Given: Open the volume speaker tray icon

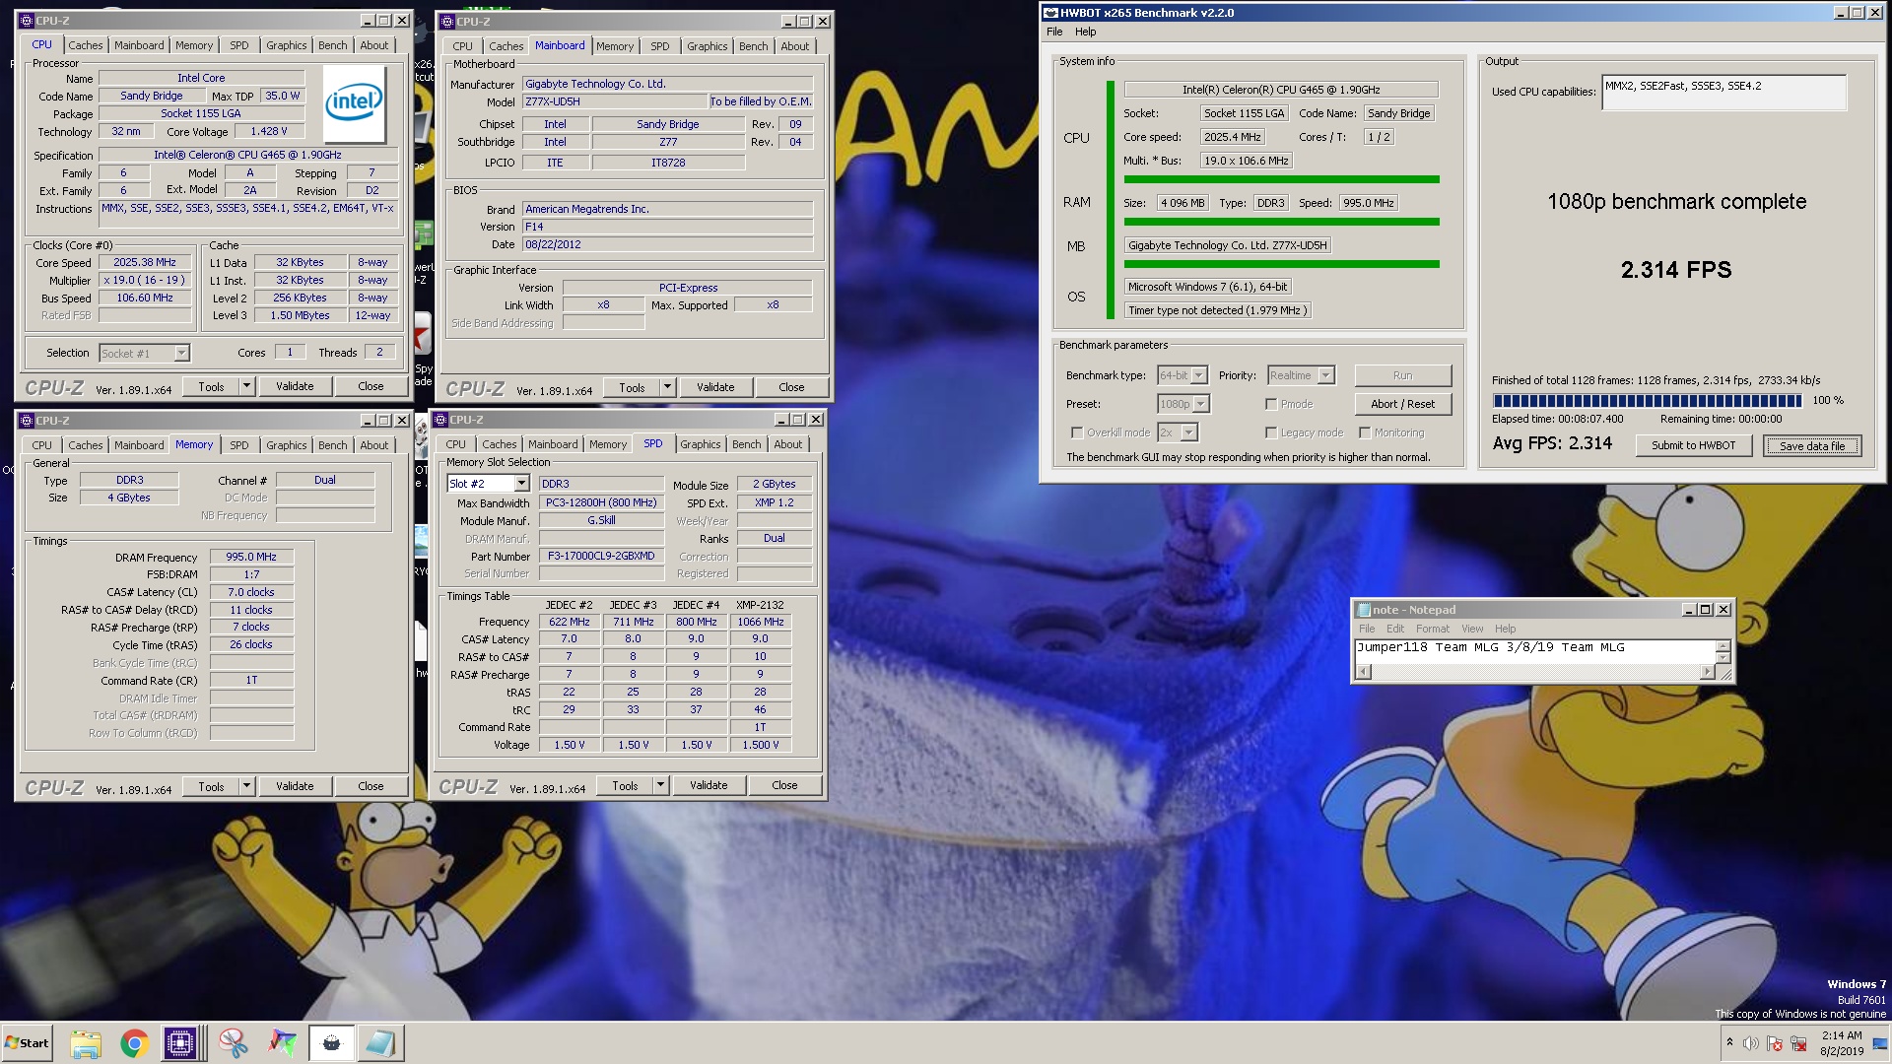Looking at the screenshot, I should 1751,1043.
